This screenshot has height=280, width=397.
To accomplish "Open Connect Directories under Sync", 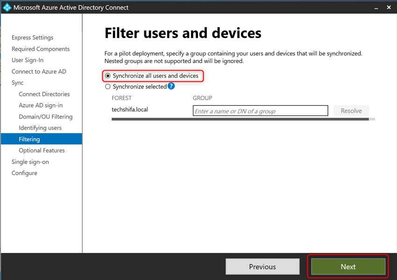I will pos(43,94).
